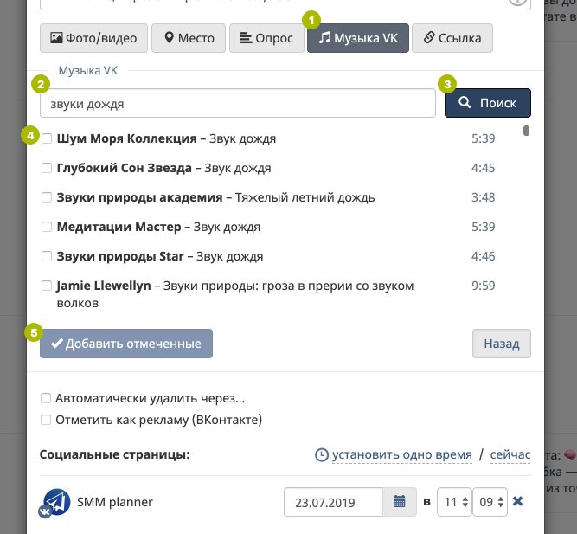The height and width of the screenshot is (534, 577).
Task: Remove SMM planner page with the X icon
Action: 518,501
